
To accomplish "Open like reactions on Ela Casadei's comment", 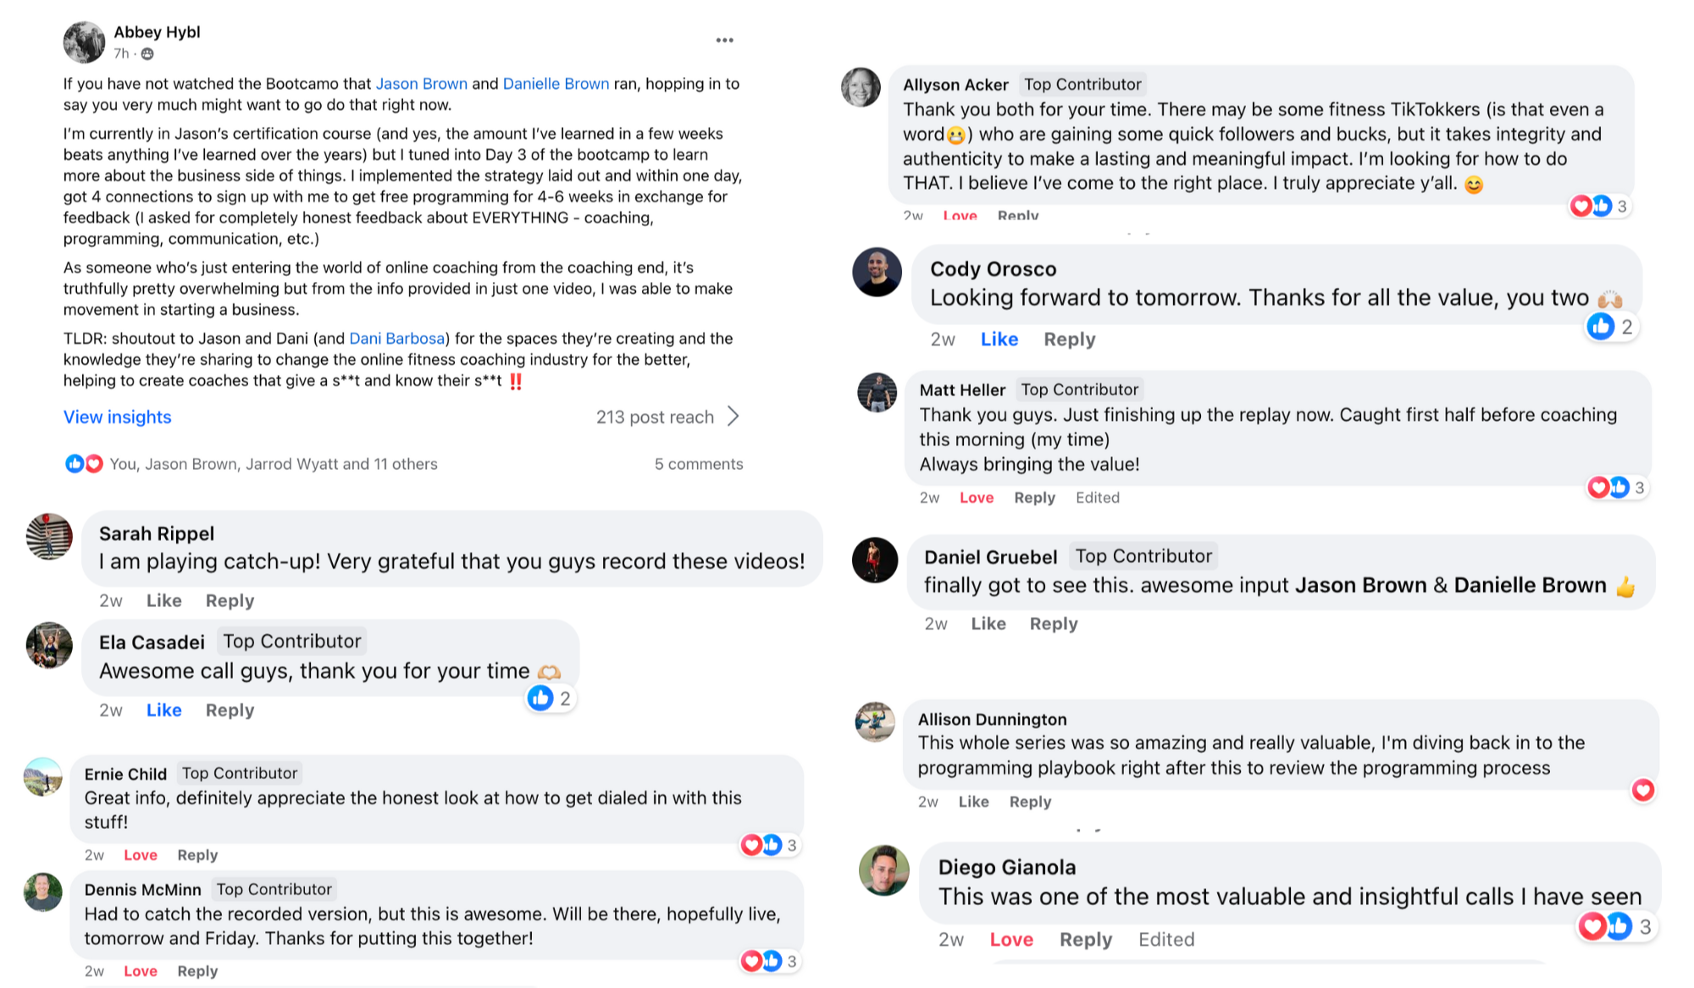I will pyautogui.click(x=551, y=698).
